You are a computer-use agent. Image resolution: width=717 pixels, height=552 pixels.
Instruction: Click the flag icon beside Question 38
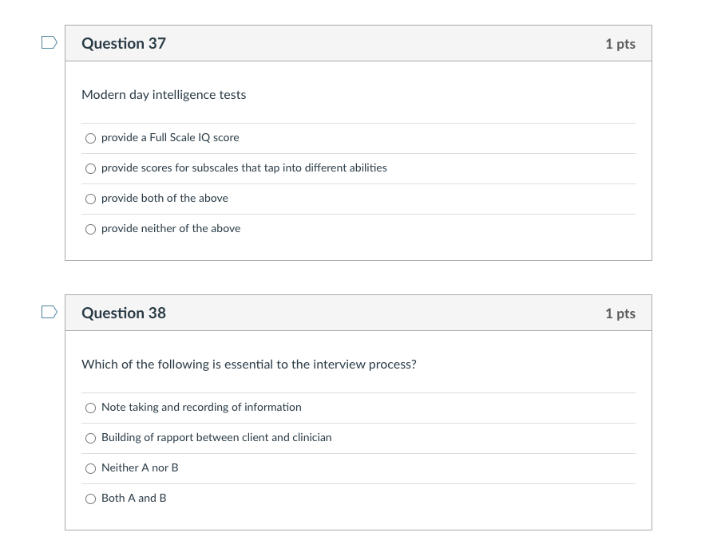[x=49, y=312]
